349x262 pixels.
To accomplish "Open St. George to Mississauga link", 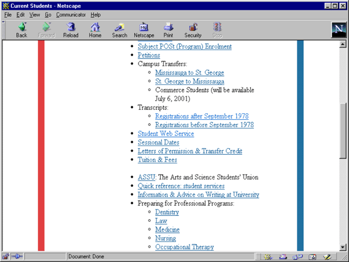I will pos(190,81).
